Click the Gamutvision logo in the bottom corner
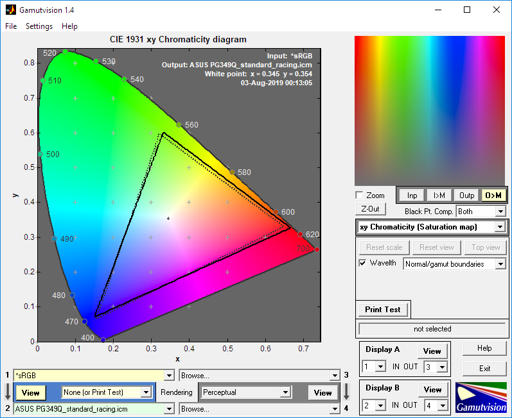512x418 pixels. tap(481, 397)
